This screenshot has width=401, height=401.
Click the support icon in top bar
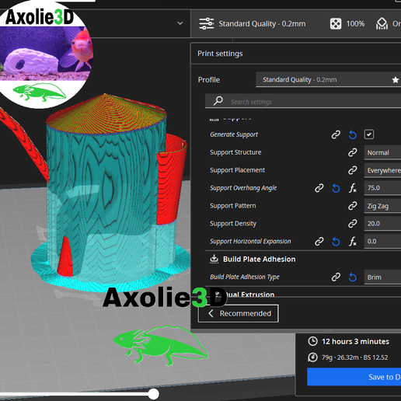click(x=382, y=23)
